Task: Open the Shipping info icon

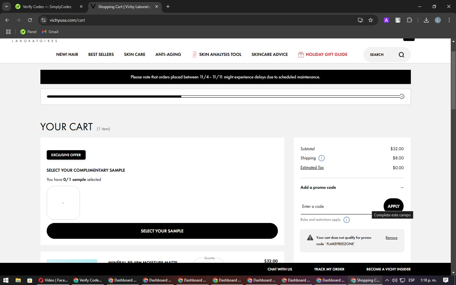Action: [321, 158]
